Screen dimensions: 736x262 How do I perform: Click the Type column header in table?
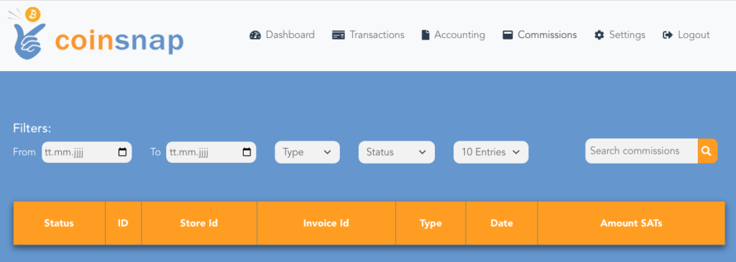(x=431, y=223)
